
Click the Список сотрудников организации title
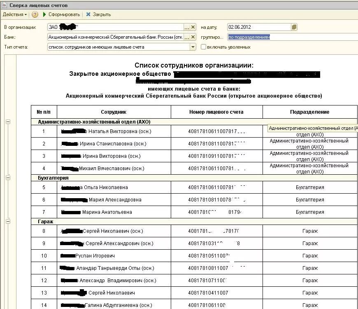pyautogui.click(x=194, y=66)
